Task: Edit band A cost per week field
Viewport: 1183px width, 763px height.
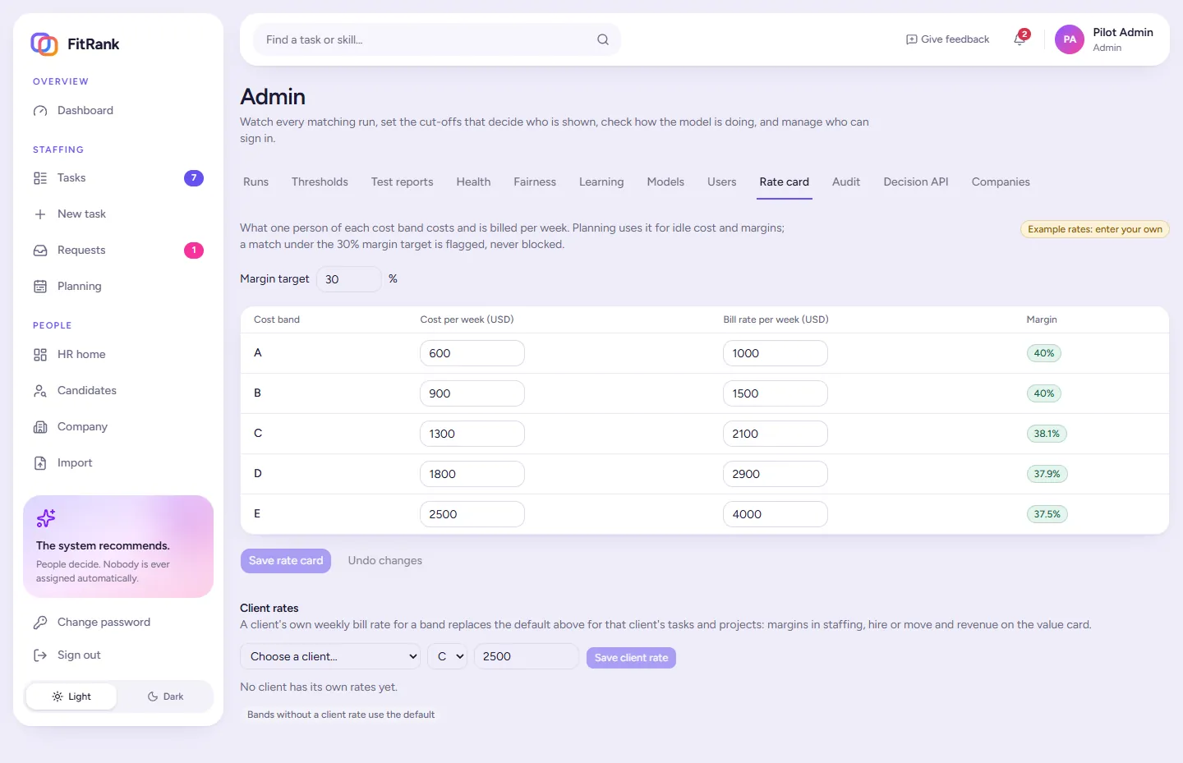Action: (472, 353)
